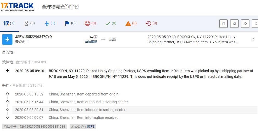Click the copy tracking numbers icon

(223, 24)
